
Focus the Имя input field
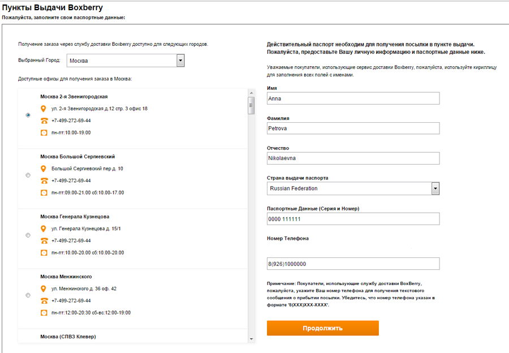click(x=353, y=98)
